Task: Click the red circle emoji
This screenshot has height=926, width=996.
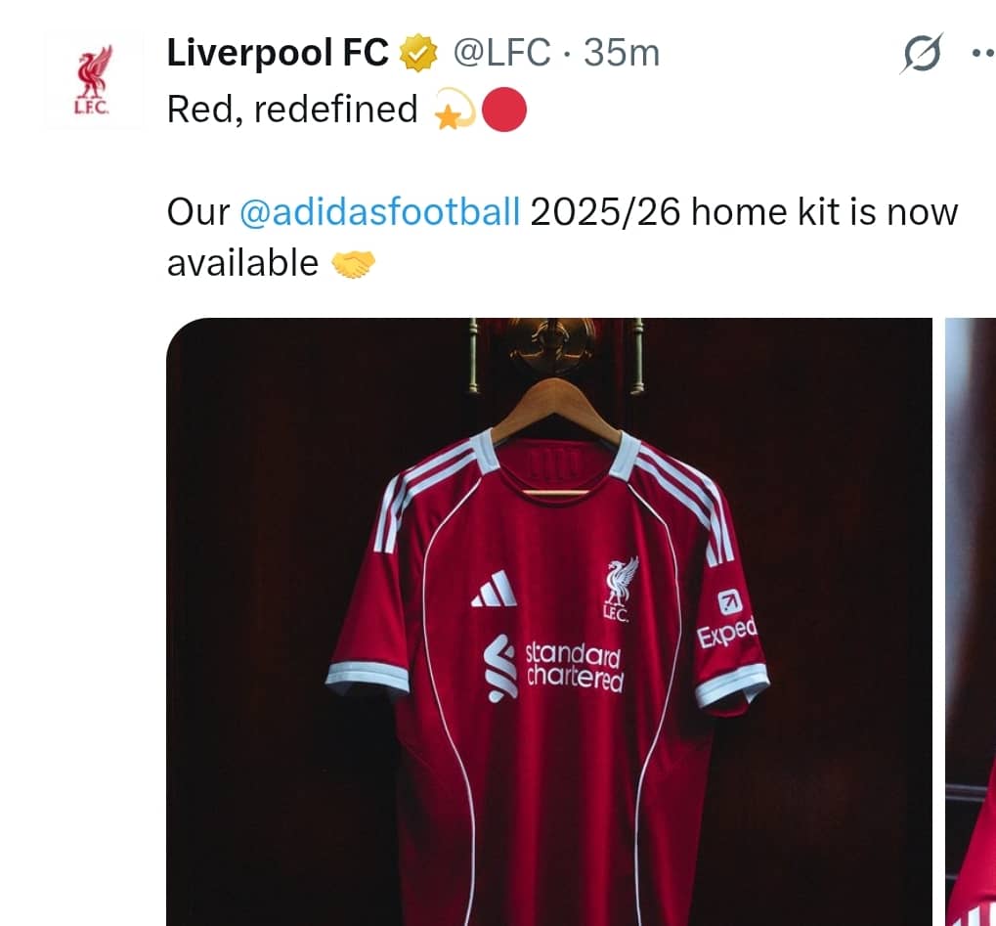Action: click(504, 110)
